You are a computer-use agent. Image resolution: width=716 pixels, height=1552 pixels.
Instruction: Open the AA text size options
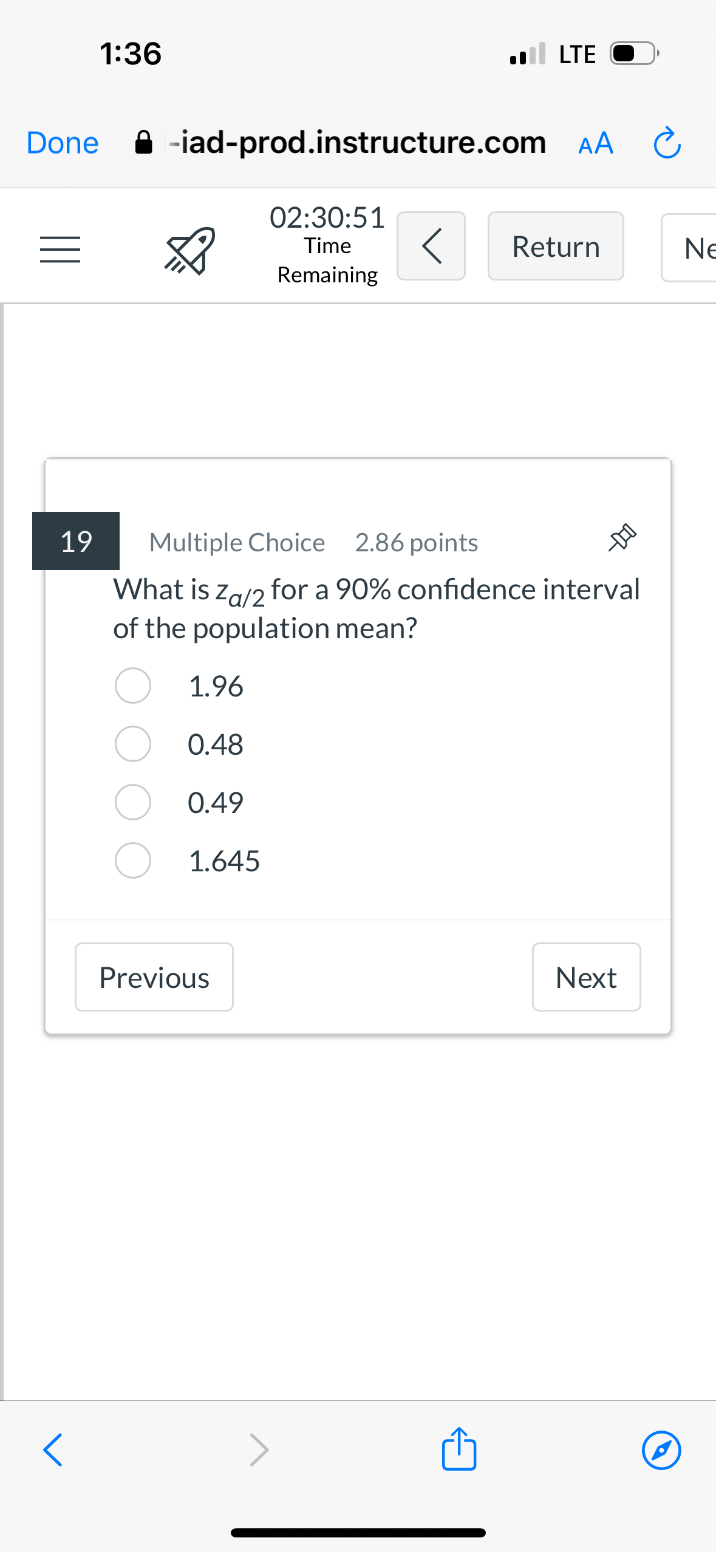click(595, 144)
